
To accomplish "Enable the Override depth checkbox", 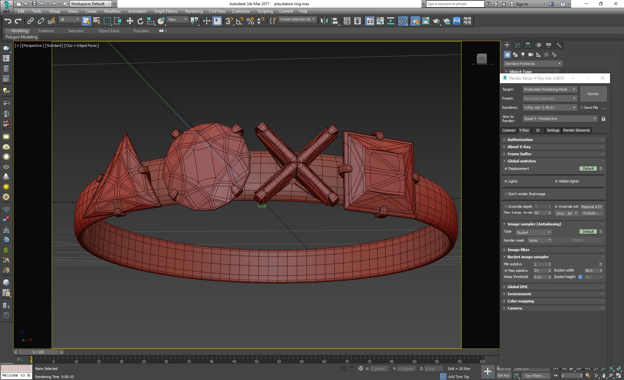I will pos(506,207).
